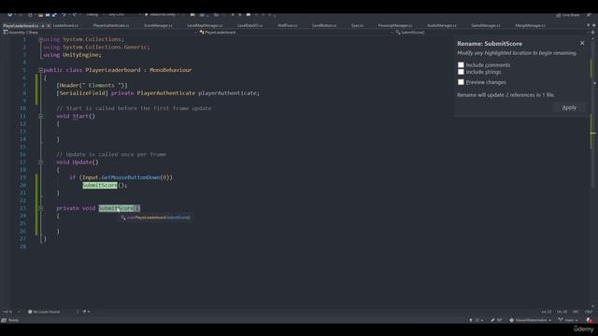598x336 pixels.
Task: Click the Open File toolbar icon
Action: pos(40,15)
